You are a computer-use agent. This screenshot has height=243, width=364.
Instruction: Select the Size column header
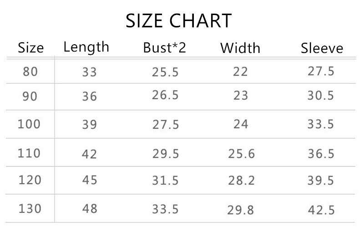click(x=31, y=48)
